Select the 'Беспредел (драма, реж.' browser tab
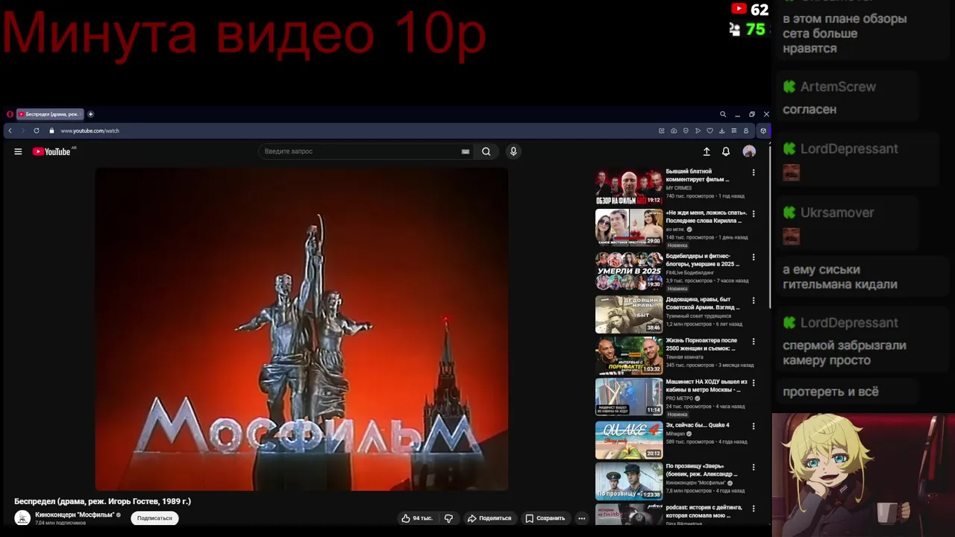The height and width of the screenshot is (537, 955). click(50, 114)
